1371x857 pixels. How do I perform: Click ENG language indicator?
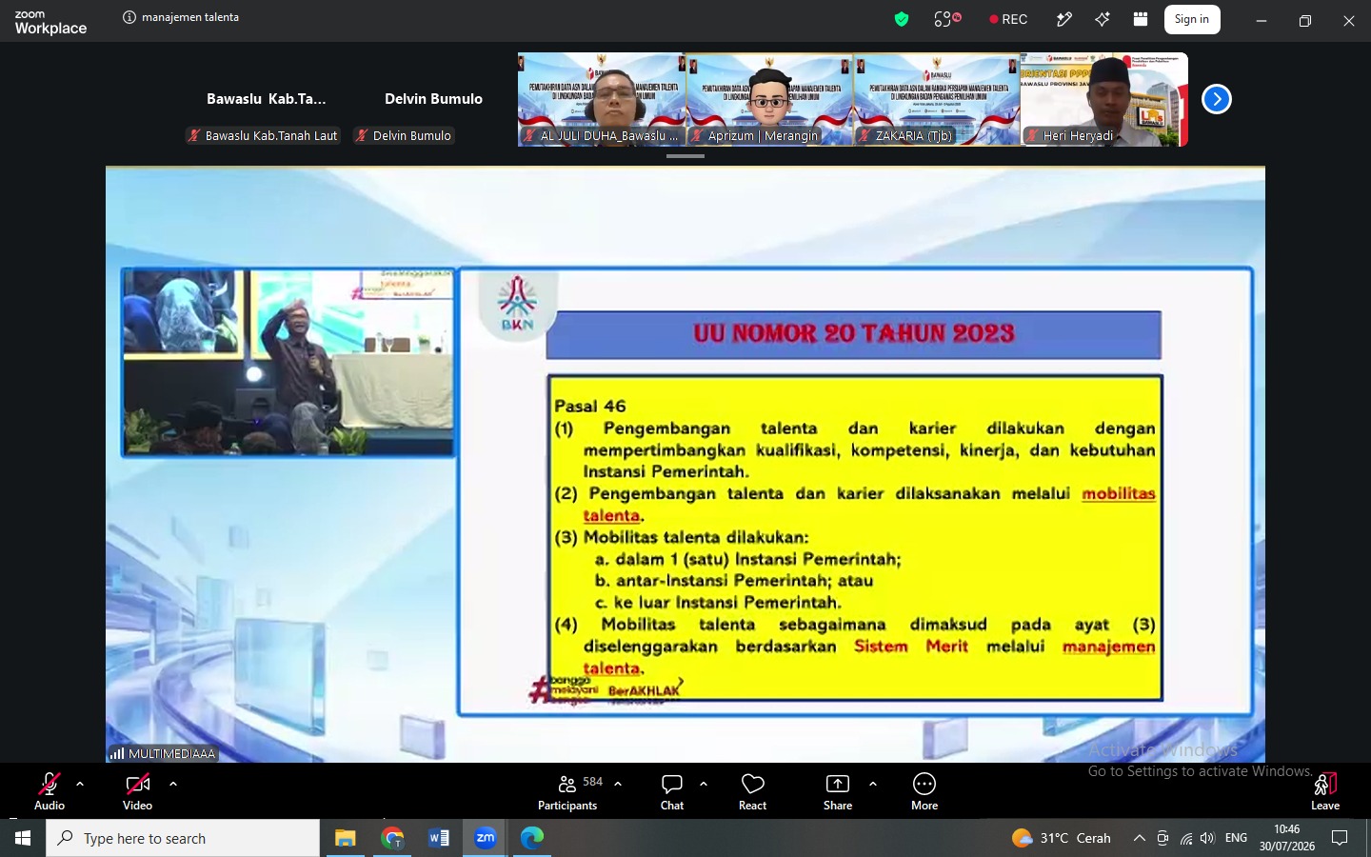[1236, 838]
